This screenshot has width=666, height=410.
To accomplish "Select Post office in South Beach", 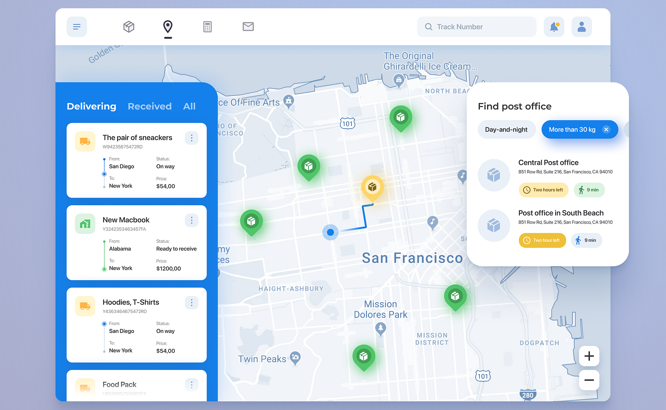I will [561, 213].
